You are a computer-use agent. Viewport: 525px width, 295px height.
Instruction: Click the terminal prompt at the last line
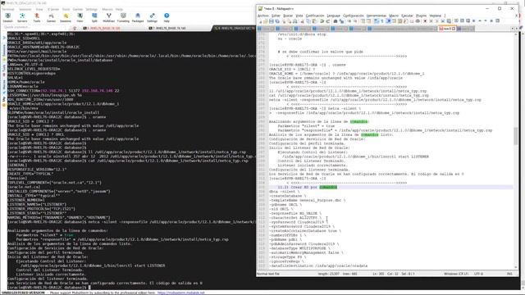coord(49,288)
